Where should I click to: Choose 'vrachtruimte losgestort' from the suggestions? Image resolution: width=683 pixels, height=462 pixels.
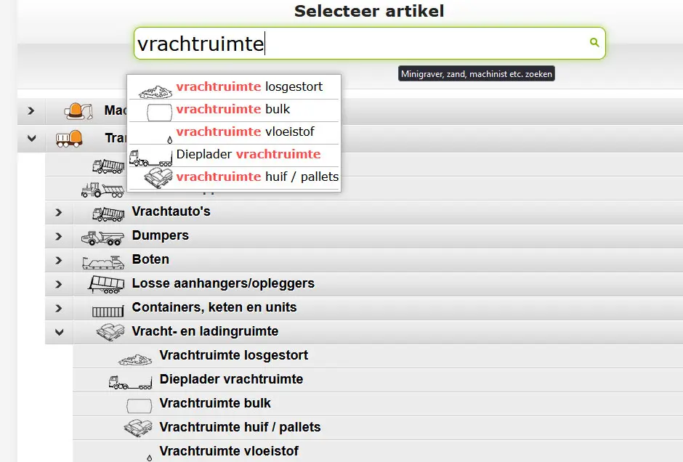click(249, 87)
